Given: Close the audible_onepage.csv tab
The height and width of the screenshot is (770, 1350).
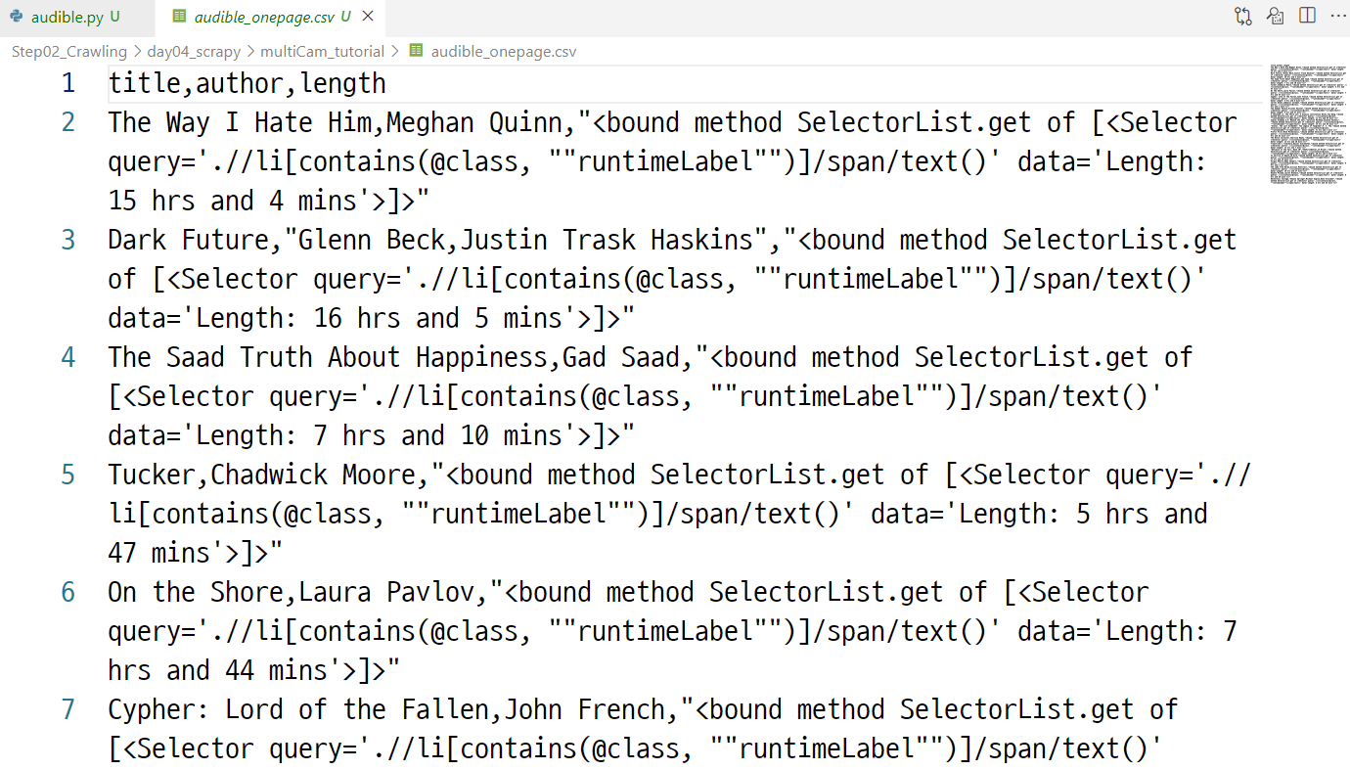Looking at the screenshot, I should 367,17.
